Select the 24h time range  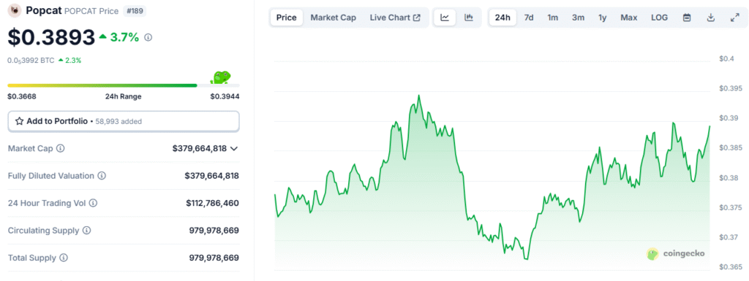point(503,18)
